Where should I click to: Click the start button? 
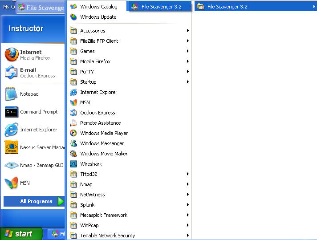pos(21,234)
